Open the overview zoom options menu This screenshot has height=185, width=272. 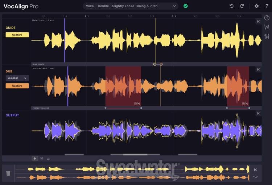tap(256, 177)
